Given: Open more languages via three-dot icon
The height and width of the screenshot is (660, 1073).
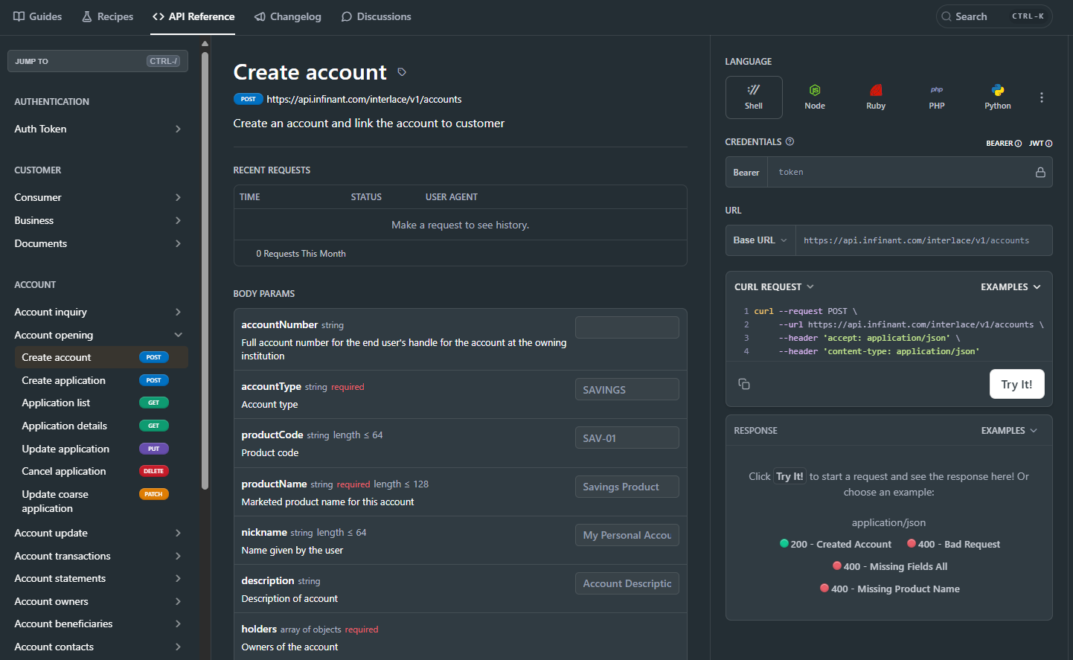Looking at the screenshot, I should coord(1042,97).
